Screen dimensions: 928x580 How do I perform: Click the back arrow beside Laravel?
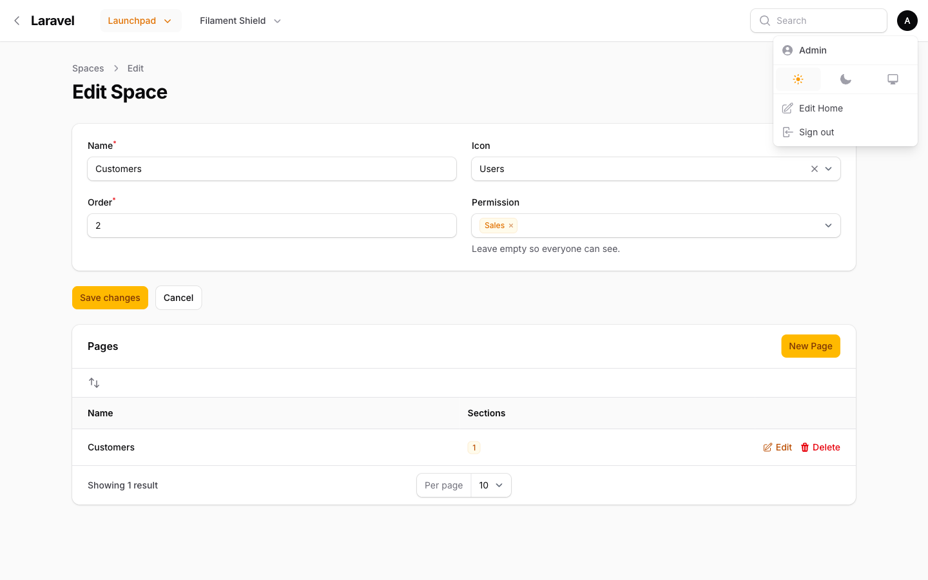click(x=17, y=21)
